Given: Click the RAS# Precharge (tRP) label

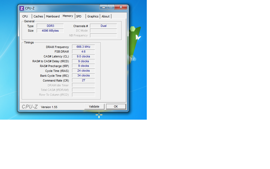Looking at the screenshot, I should coord(54,66).
